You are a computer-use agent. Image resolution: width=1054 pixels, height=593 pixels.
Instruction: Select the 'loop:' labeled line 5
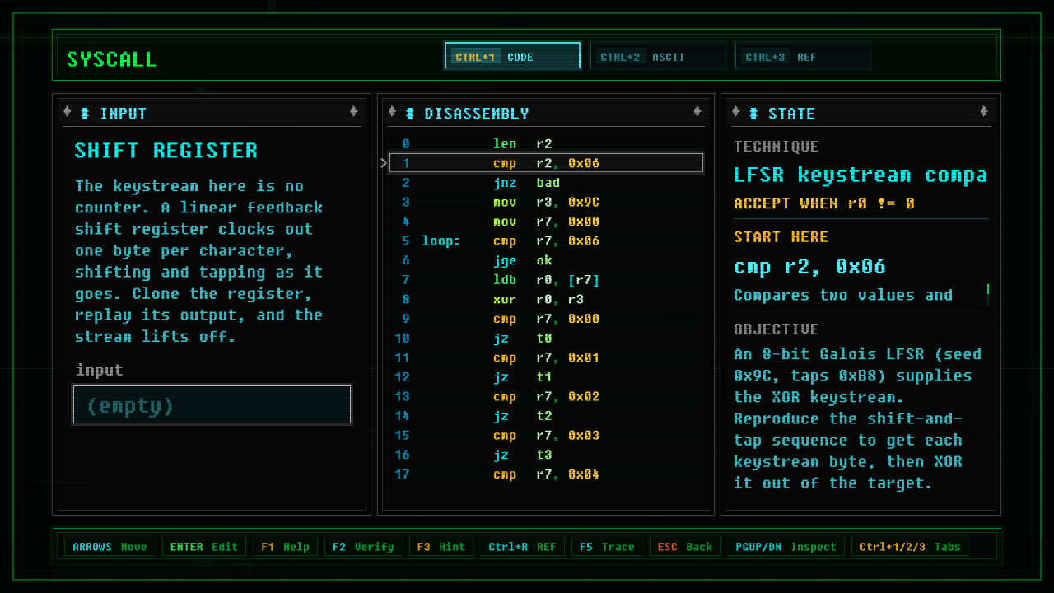point(546,241)
